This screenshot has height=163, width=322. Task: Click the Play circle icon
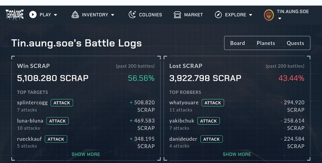(x=33, y=15)
